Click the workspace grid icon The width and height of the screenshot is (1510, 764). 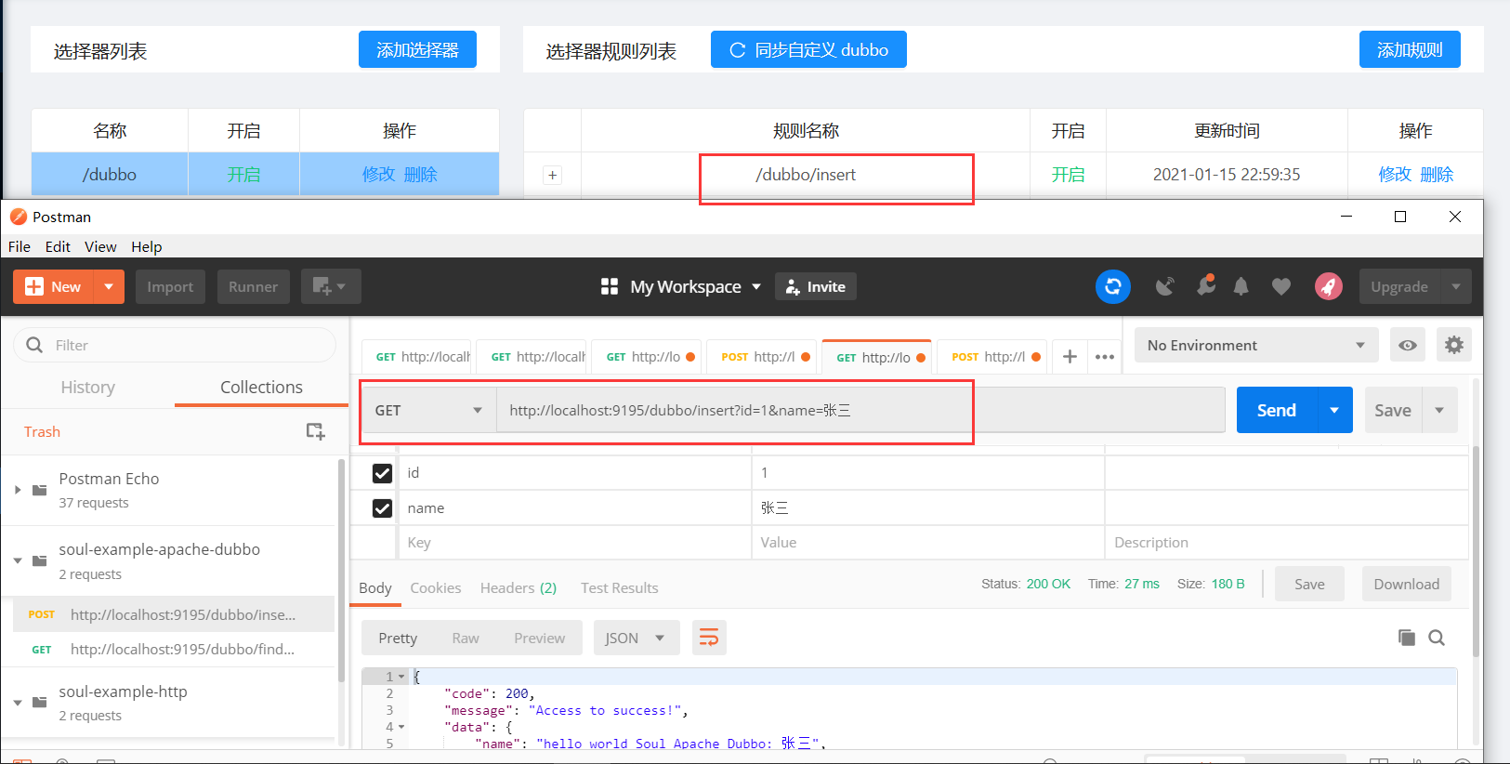tap(610, 286)
